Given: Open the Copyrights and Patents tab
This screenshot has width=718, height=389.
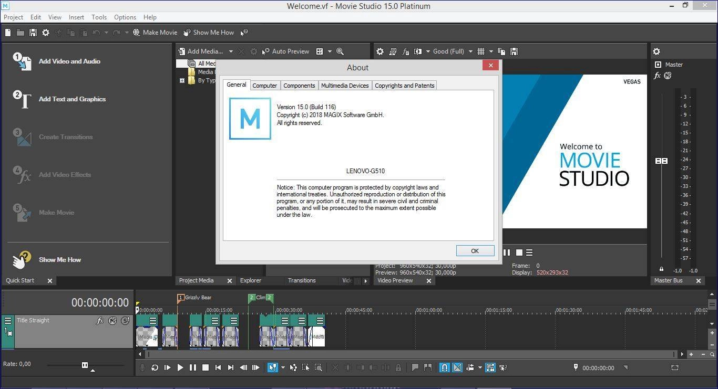Looking at the screenshot, I should pos(405,86).
